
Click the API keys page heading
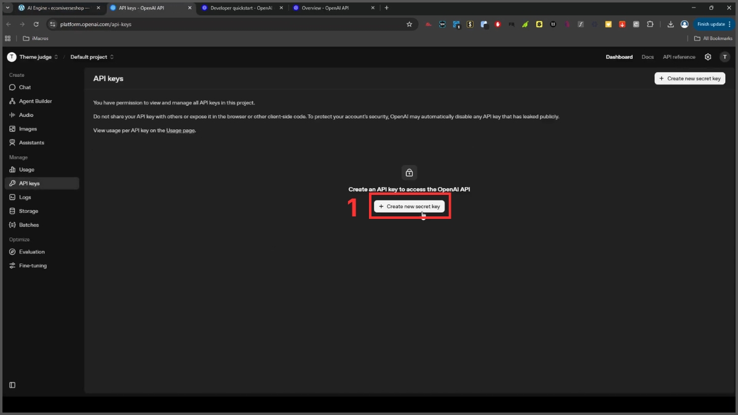(108, 79)
